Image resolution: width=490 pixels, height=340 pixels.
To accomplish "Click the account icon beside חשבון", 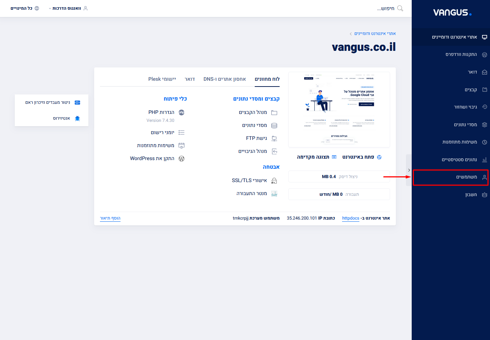I will 485,195.
